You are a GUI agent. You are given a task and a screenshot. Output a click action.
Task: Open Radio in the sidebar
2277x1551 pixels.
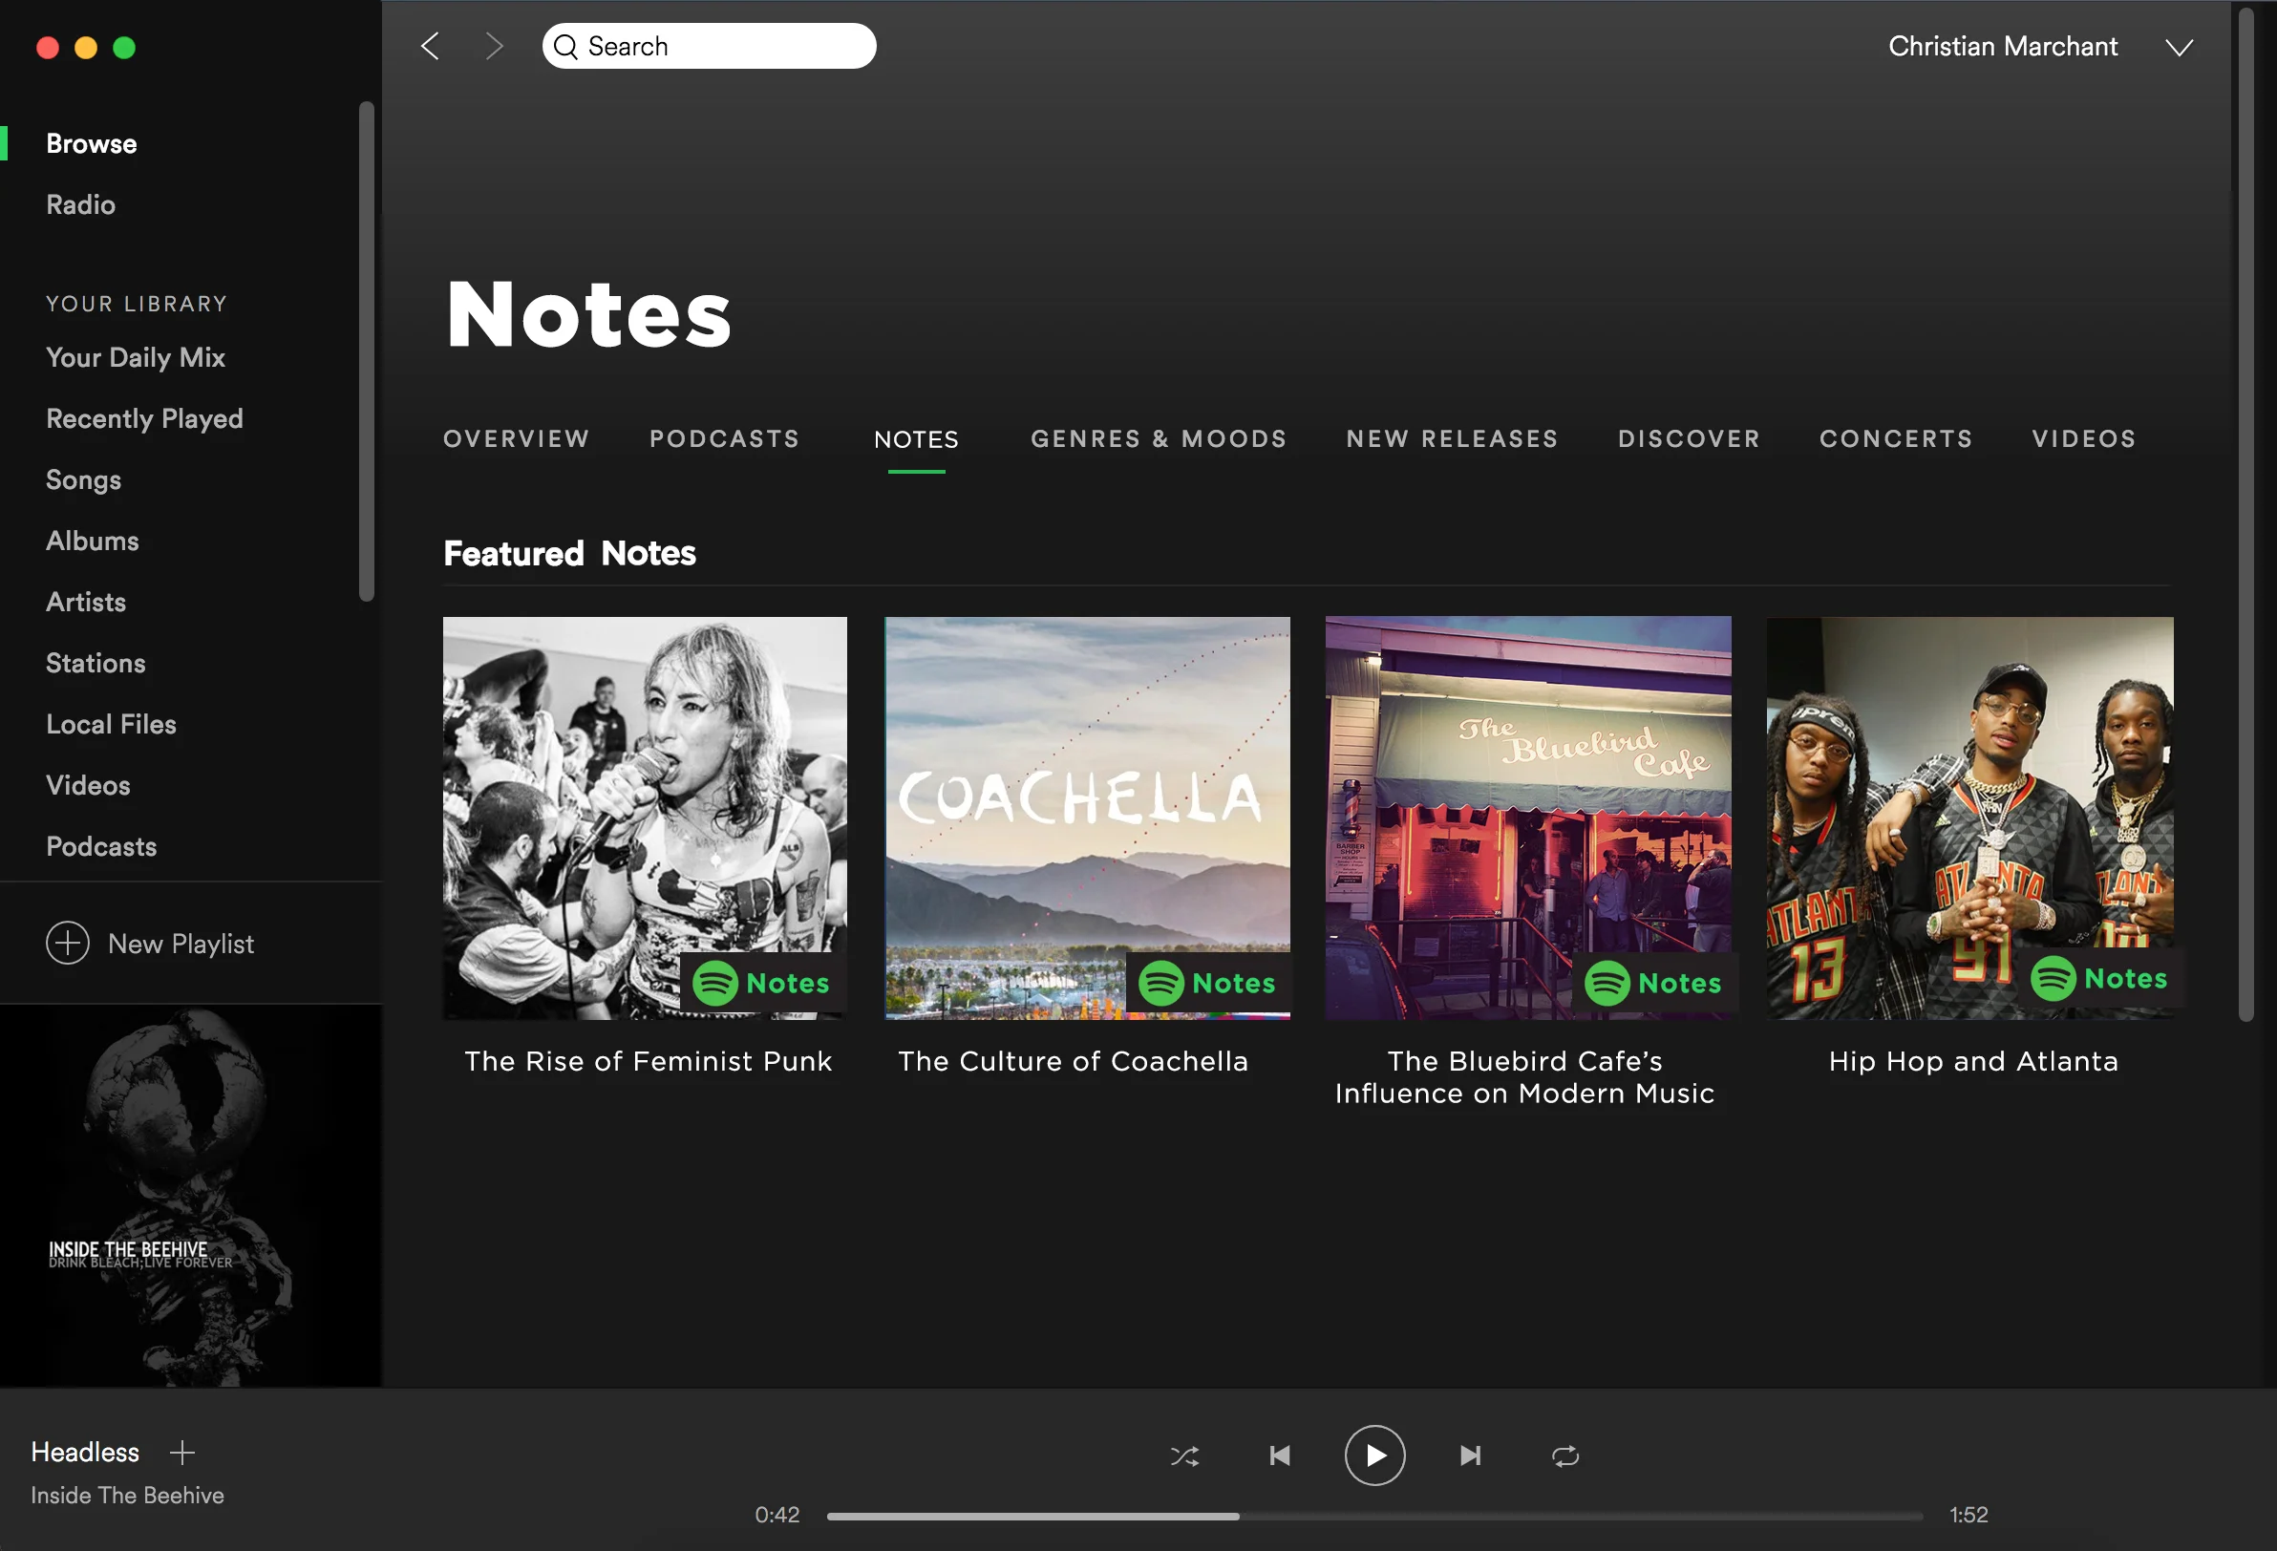click(x=80, y=204)
